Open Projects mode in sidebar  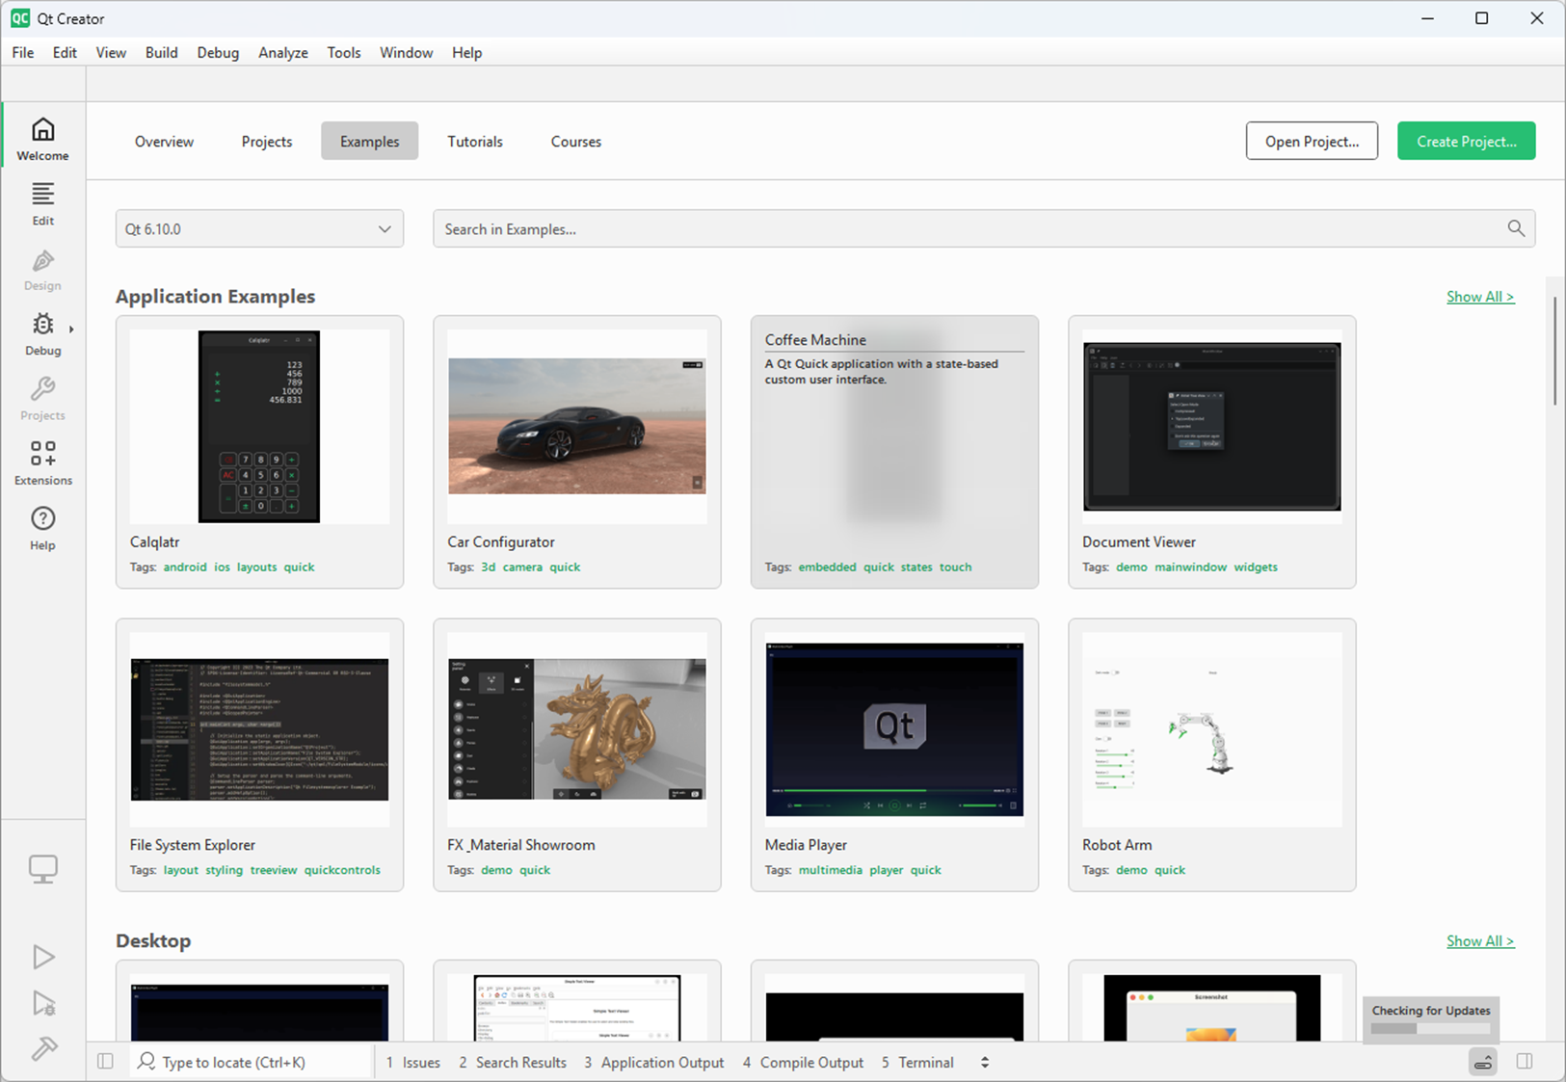pos(43,399)
